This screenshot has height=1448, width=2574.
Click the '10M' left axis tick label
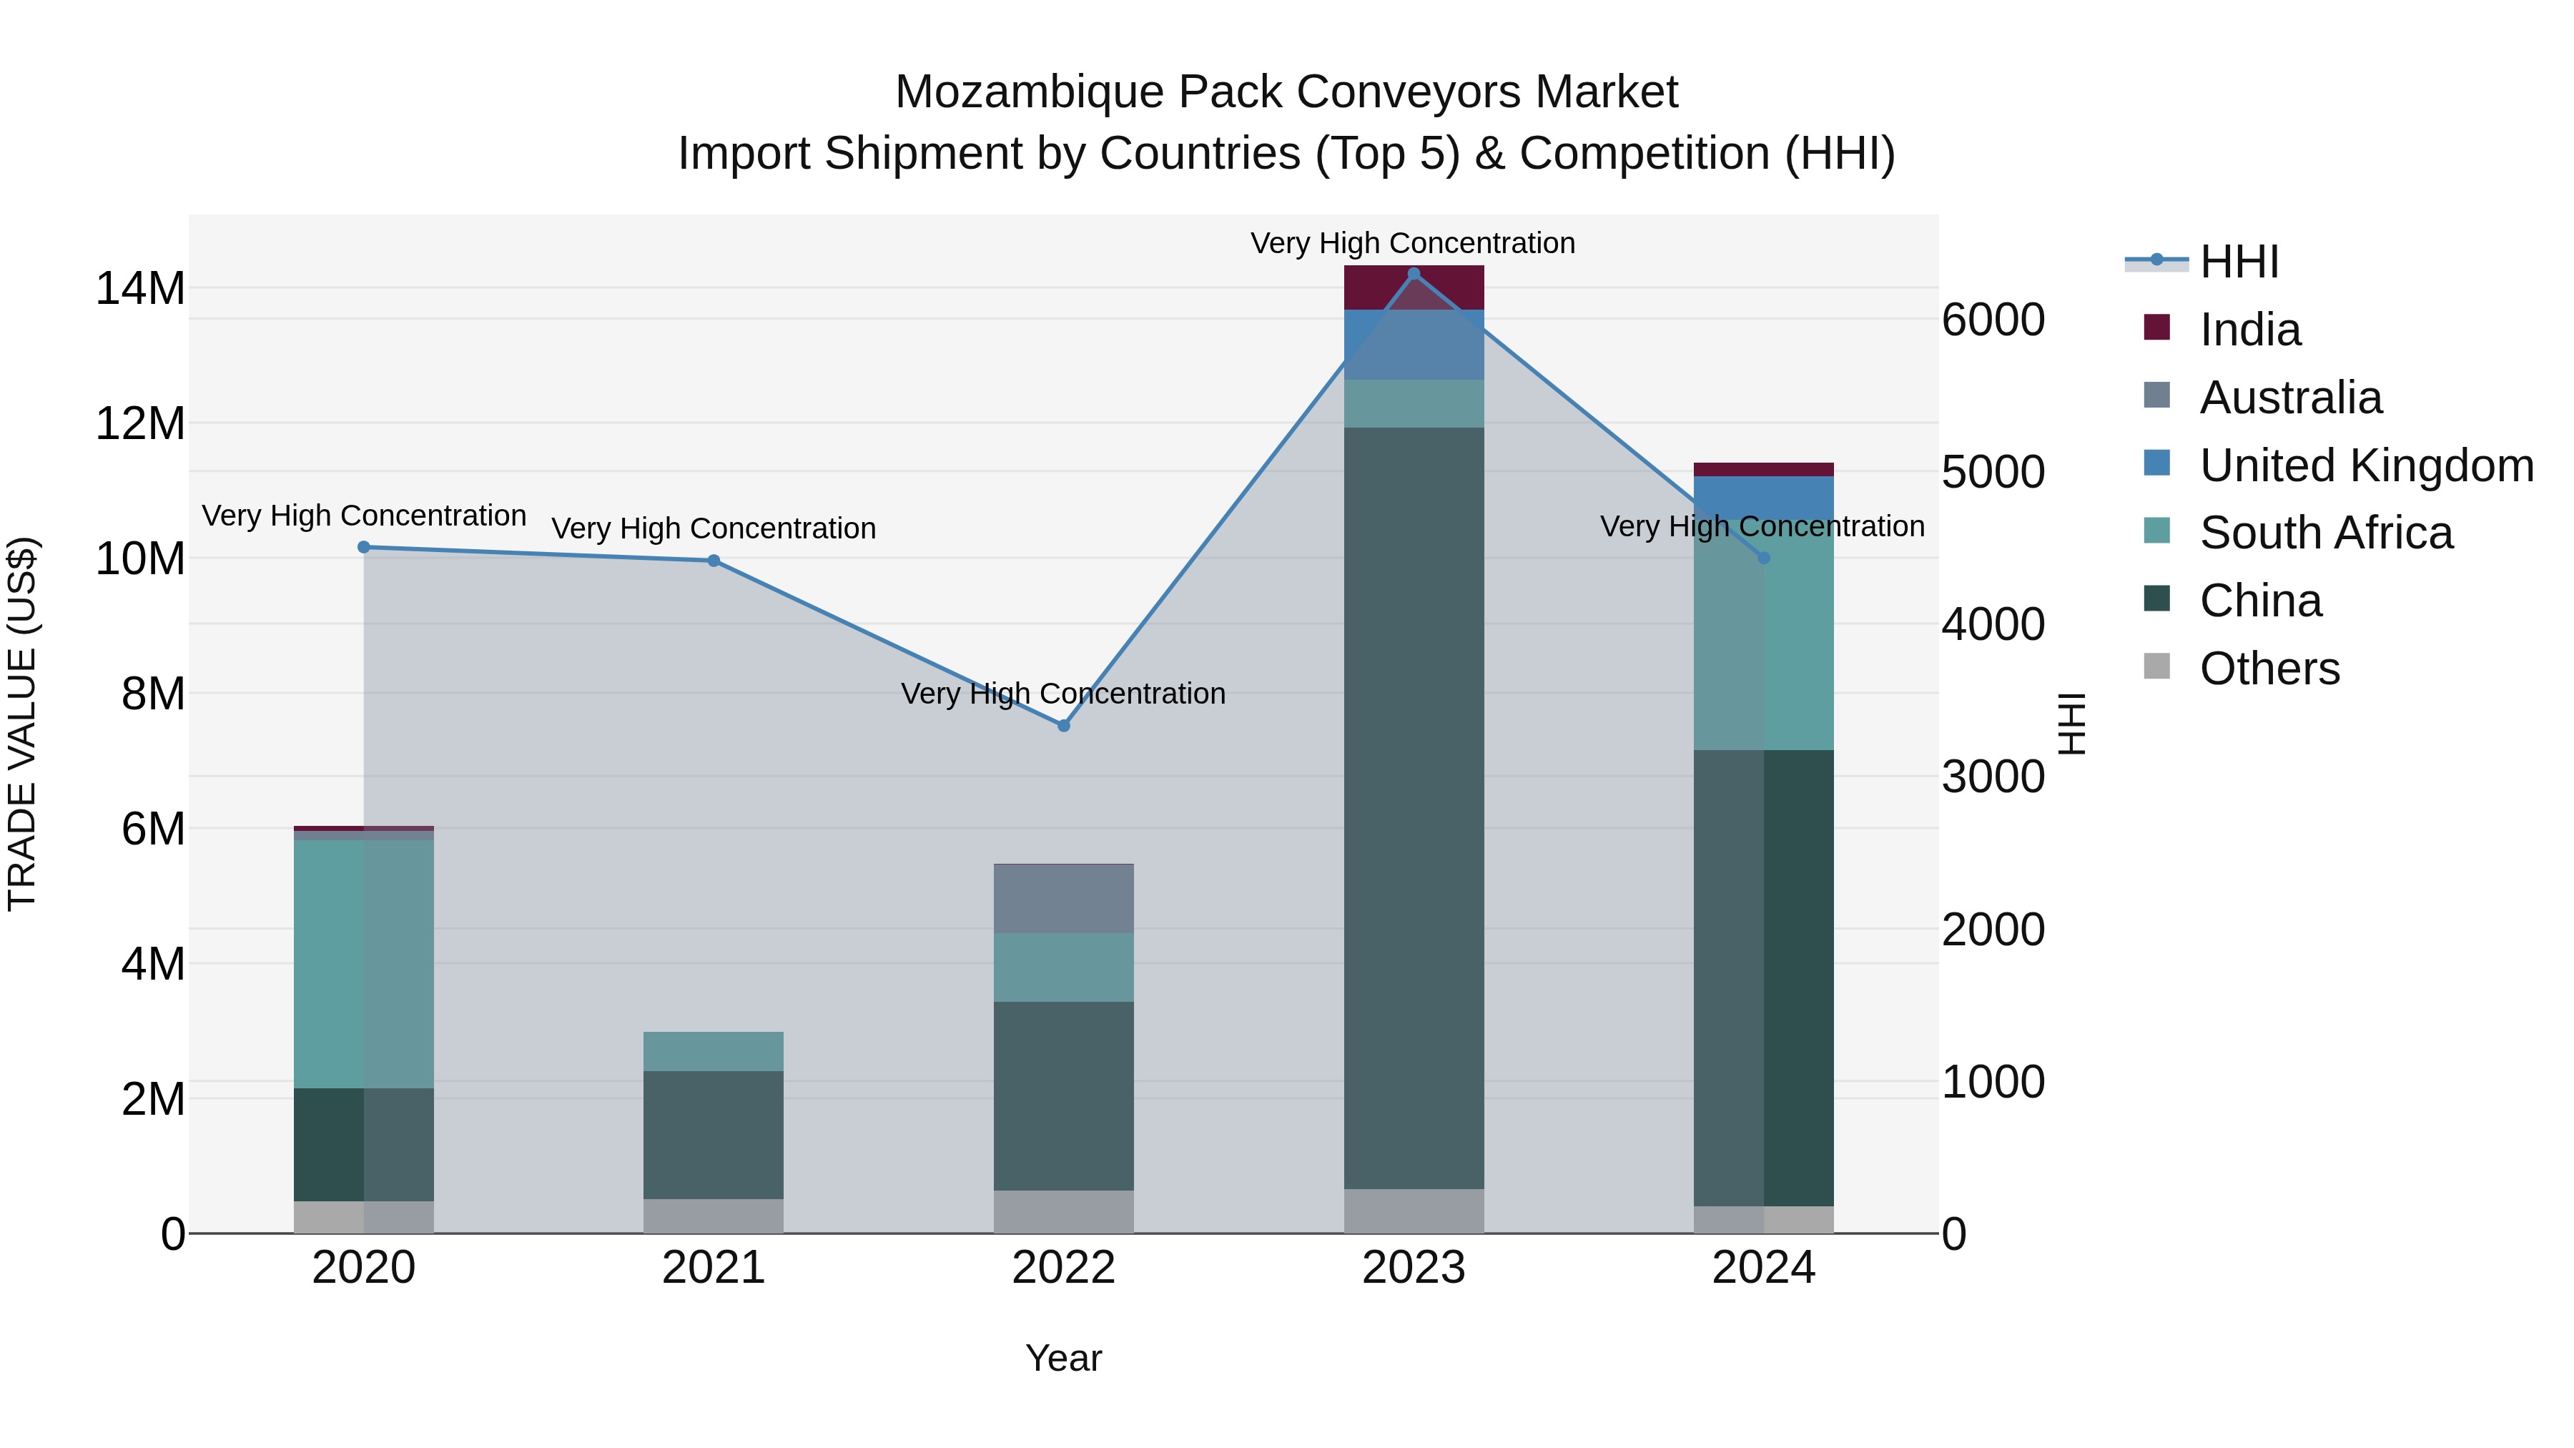140,558
